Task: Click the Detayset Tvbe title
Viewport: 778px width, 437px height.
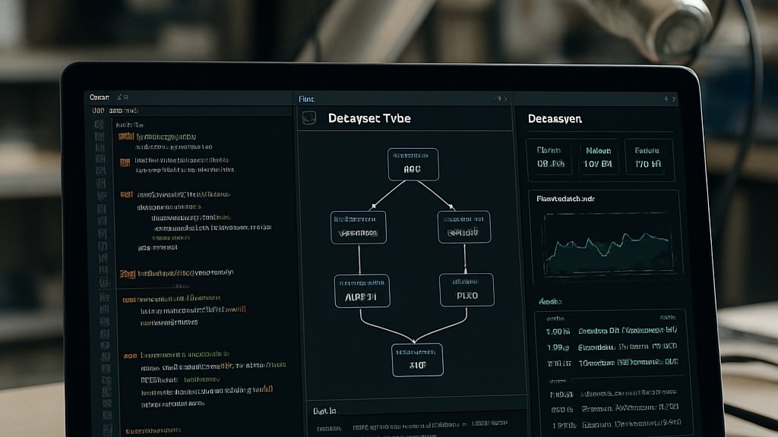Action: point(369,118)
